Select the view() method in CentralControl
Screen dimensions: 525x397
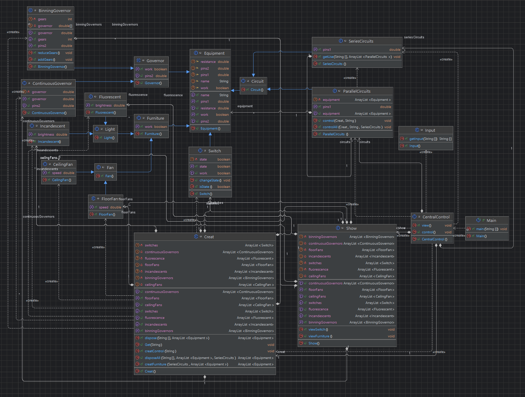click(x=432, y=225)
